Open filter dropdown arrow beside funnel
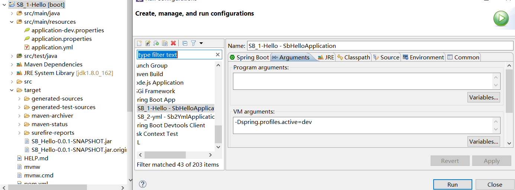The height and width of the screenshot is (190, 515). [201, 43]
